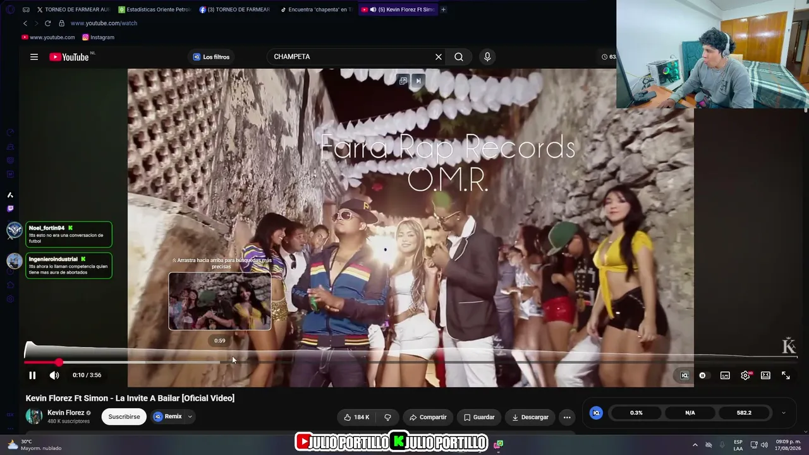
Task: Open the Remix button
Action: coord(168,417)
